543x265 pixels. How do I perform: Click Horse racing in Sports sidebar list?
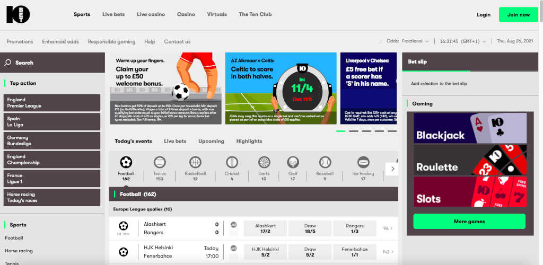[19, 251]
